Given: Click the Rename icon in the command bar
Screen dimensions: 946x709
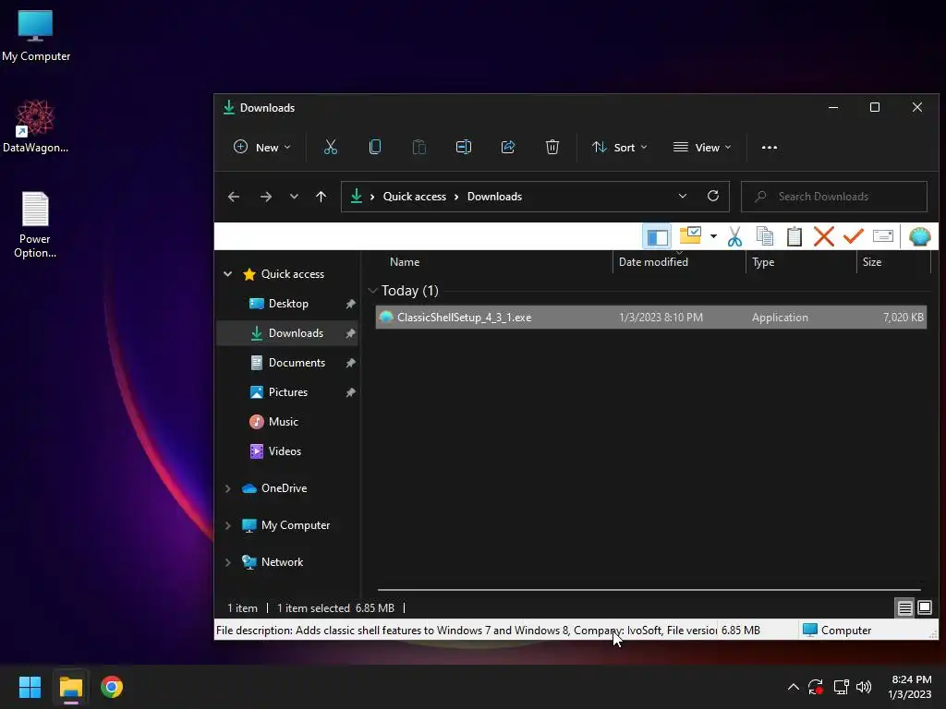Looking at the screenshot, I should pos(464,147).
